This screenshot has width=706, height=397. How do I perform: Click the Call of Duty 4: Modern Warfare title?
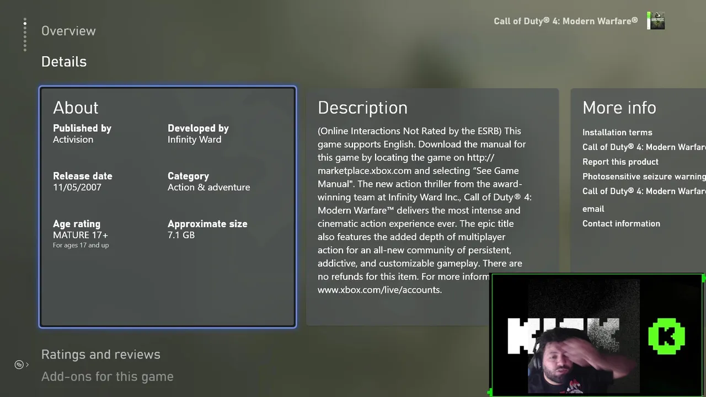pos(566,21)
